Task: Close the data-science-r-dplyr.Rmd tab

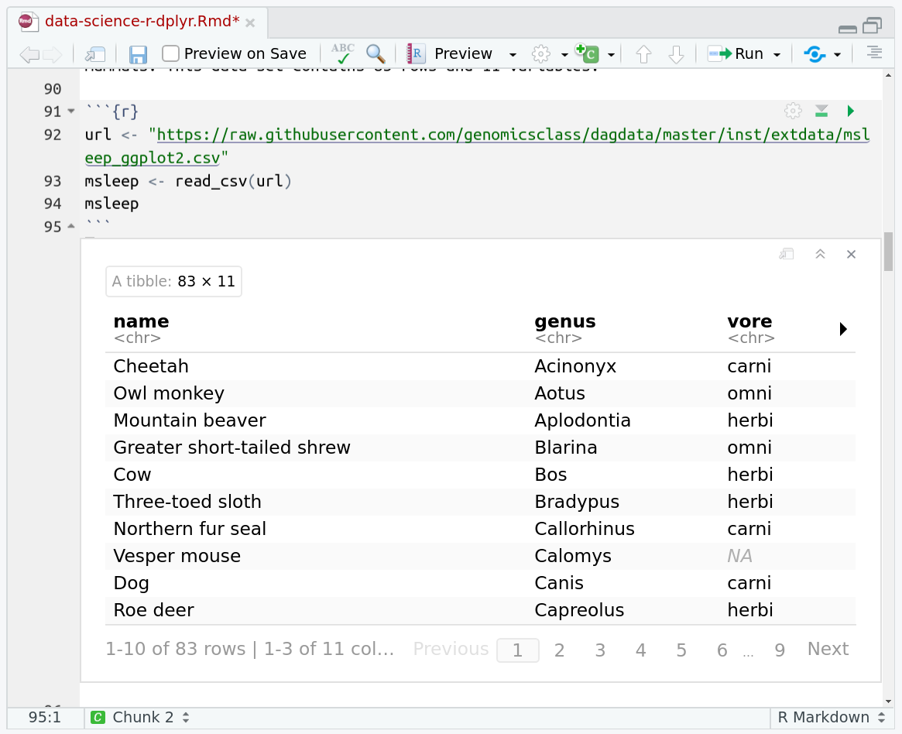Action: pos(250,22)
